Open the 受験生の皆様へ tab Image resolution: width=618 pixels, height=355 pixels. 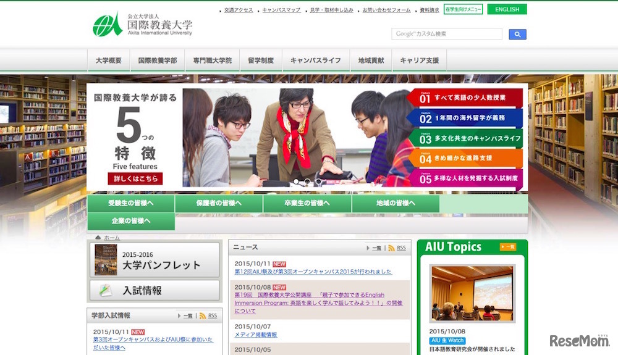(131, 203)
